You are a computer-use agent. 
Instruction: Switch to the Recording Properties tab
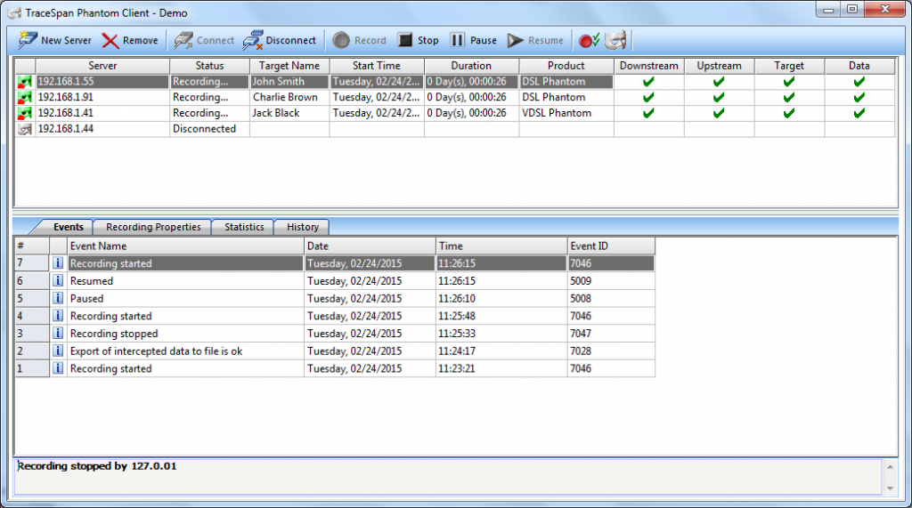tap(153, 227)
